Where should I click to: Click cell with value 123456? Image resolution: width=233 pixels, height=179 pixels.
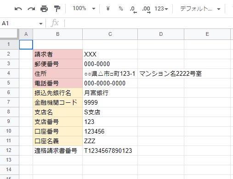(110, 131)
